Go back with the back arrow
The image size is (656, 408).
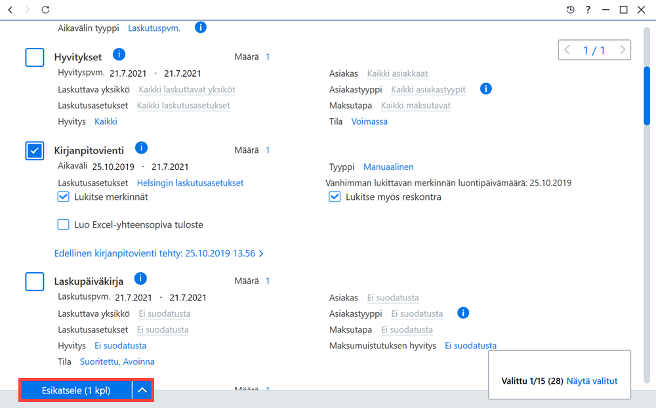tap(10, 10)
